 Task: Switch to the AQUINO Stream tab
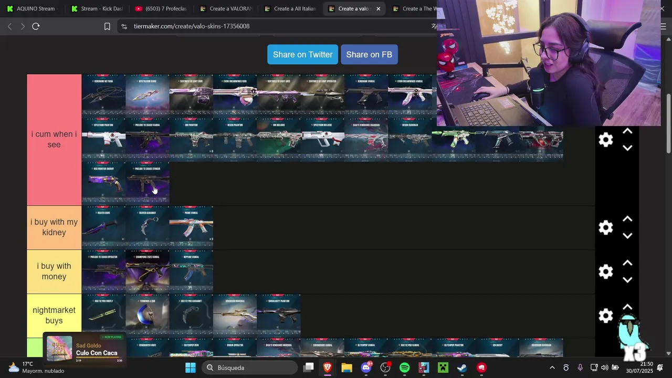pyautogui.click(x=31, y=8)
